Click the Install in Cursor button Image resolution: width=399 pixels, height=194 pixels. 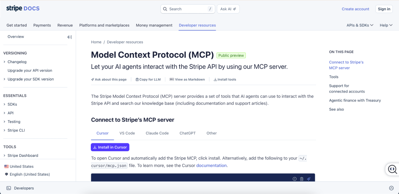(110, 147)
